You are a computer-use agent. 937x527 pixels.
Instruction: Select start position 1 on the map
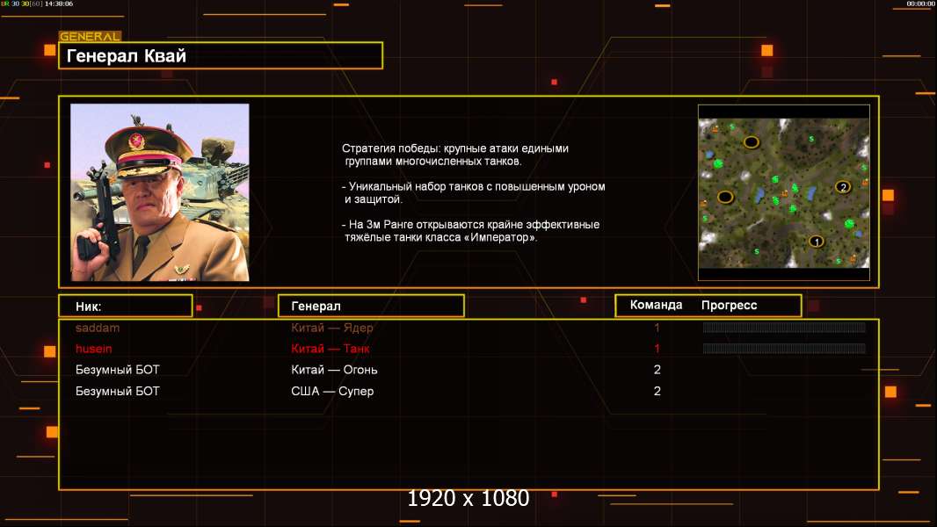tap(817, 242)
